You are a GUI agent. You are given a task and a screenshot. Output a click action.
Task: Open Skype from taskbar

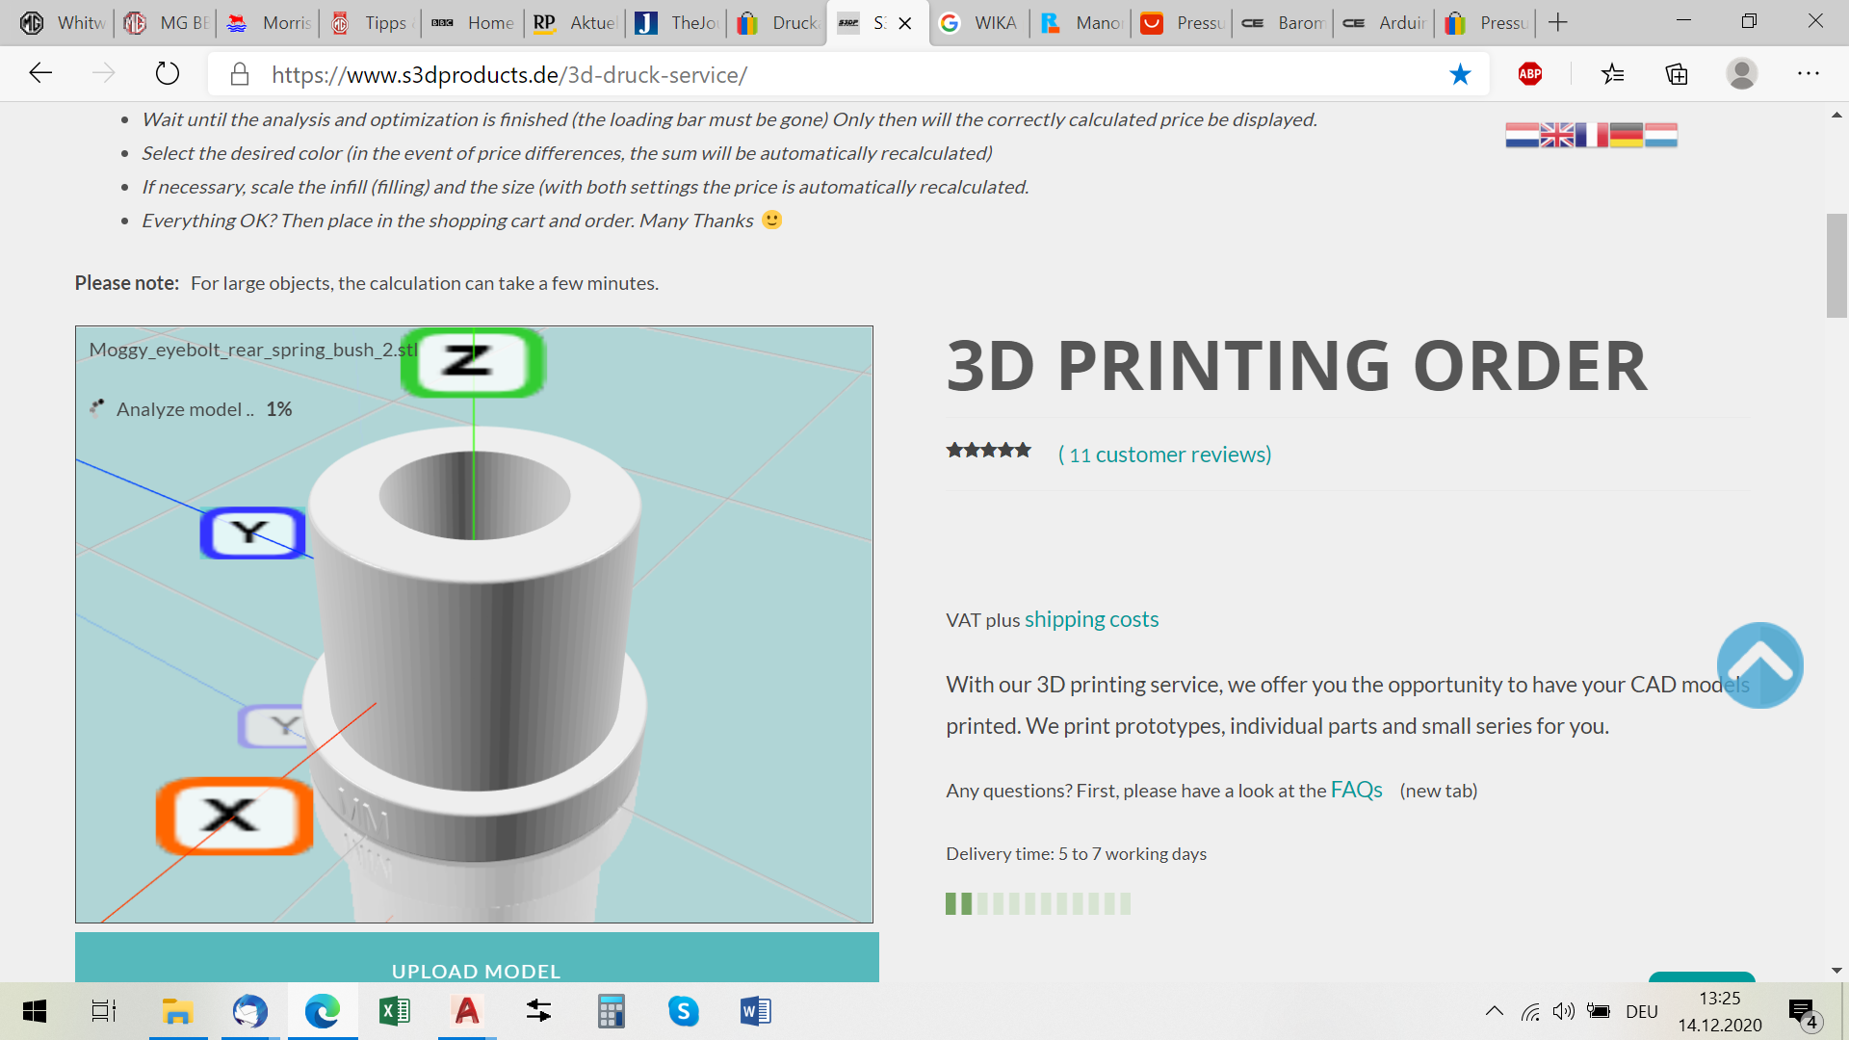[x=684, y=1011]
